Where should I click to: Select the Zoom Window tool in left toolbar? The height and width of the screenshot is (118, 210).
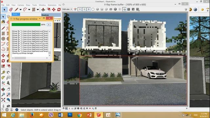coord(8,94)
